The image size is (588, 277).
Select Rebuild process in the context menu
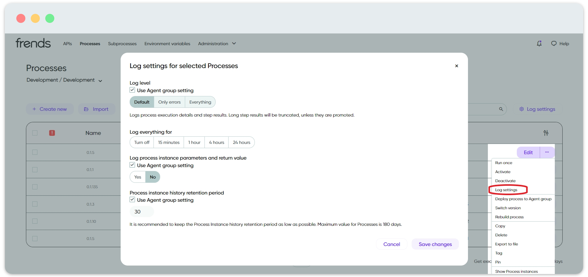coord(509,217)
